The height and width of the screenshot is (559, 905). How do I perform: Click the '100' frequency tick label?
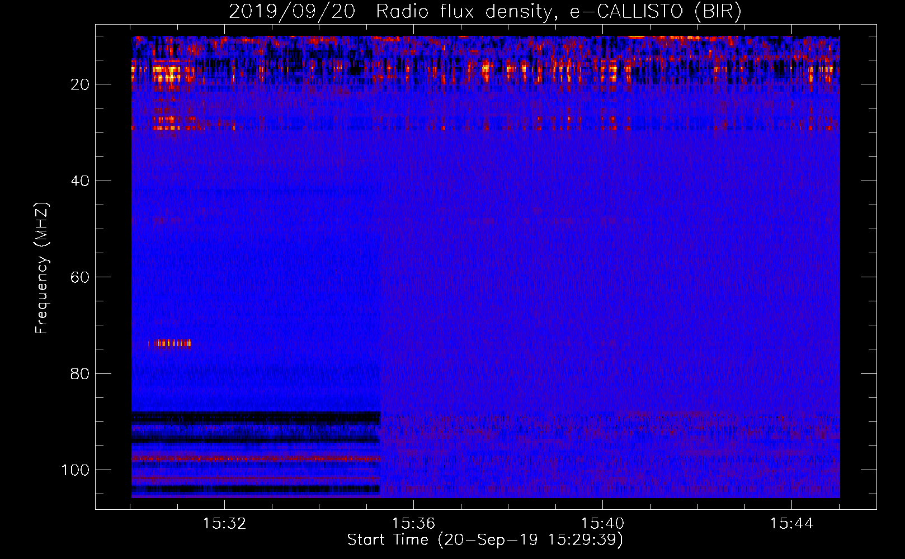click(76, 470)
